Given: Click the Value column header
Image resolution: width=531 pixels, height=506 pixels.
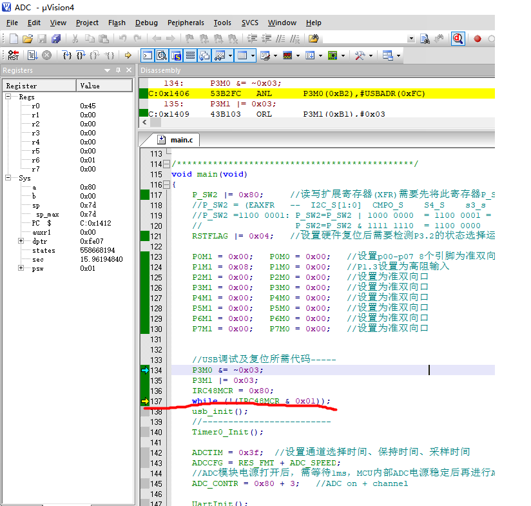Looking at the screenshot, I should coord(104,86).
